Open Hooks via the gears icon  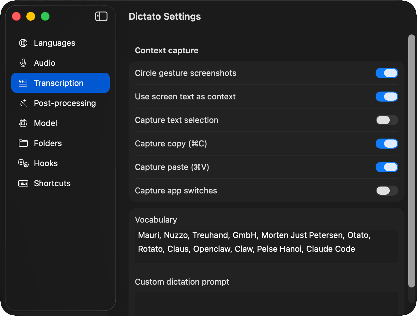[x=23, y=163]
